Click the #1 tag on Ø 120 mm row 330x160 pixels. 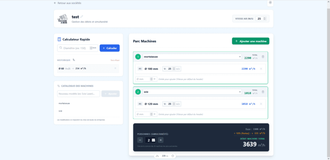pyautogui.click(x=140, y=104)
